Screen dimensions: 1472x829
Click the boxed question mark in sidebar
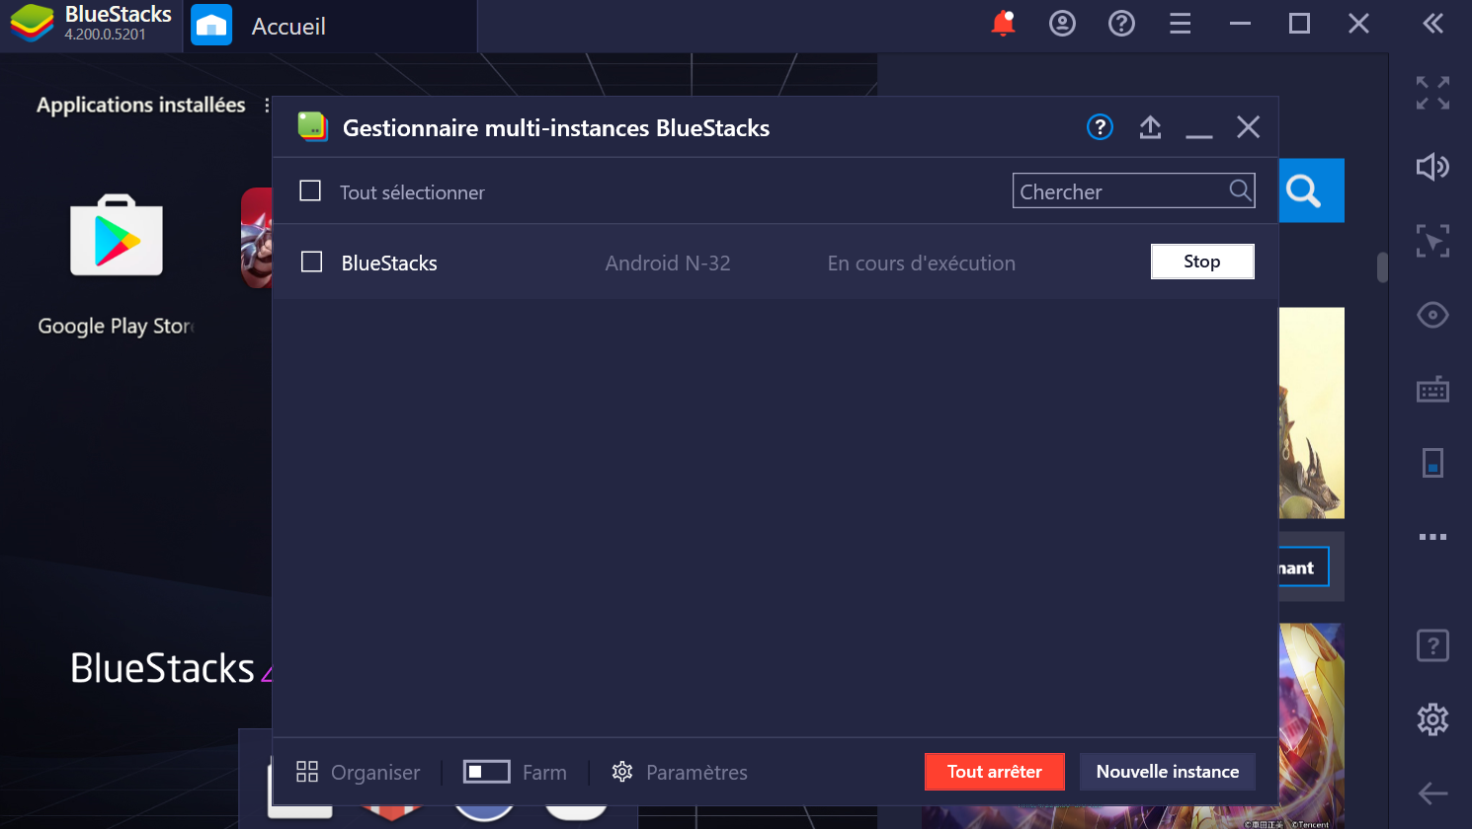click(x=1432, y=645)
